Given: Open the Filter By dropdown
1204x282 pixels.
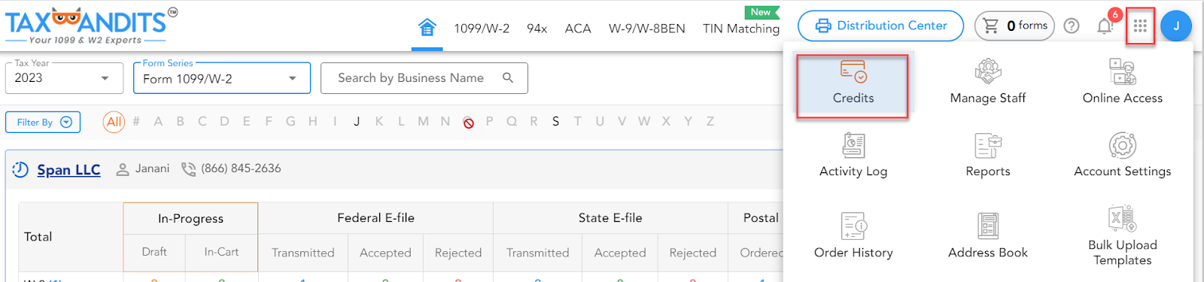Looking at the screenshot, I should [43, 122].
